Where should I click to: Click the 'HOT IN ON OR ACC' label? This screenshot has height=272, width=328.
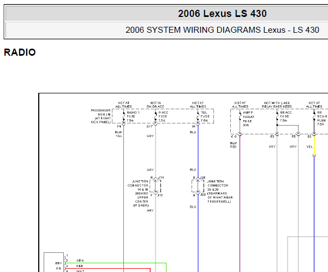click(156, 105)
